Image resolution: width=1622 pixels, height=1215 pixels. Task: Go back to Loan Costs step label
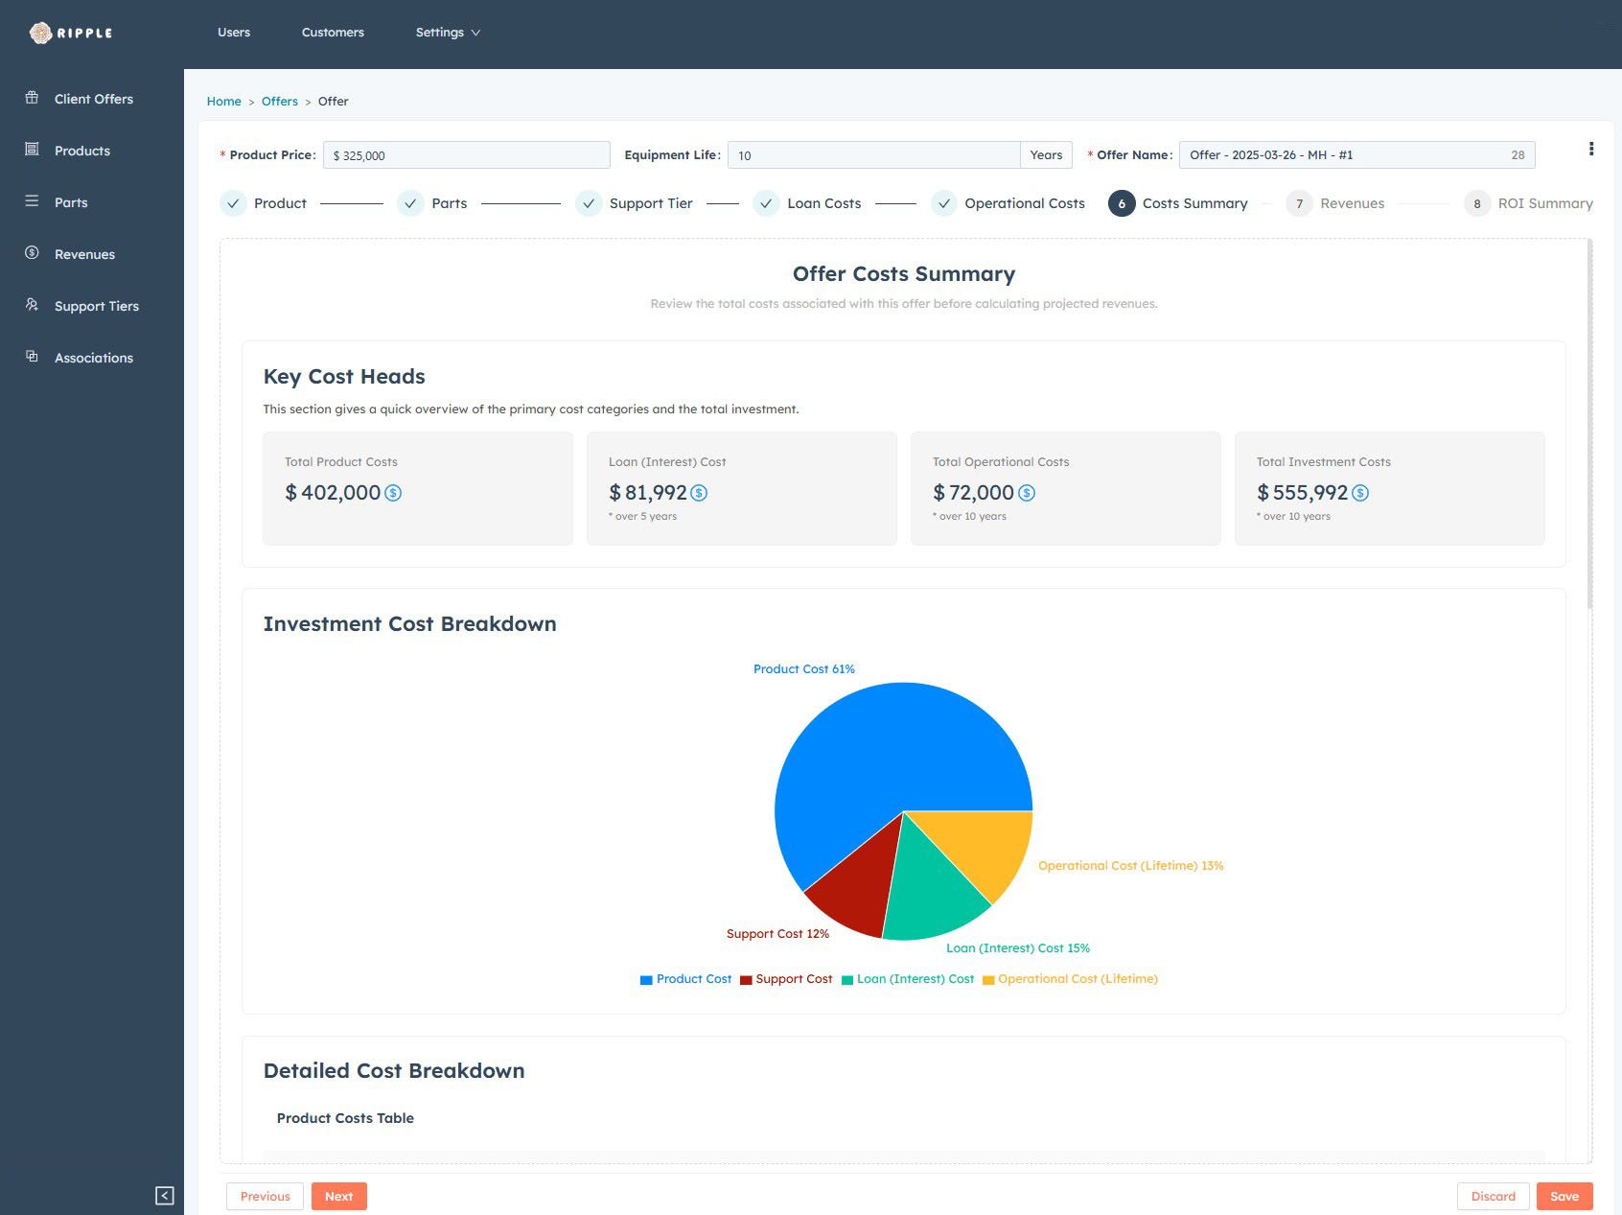pos(824,203)
